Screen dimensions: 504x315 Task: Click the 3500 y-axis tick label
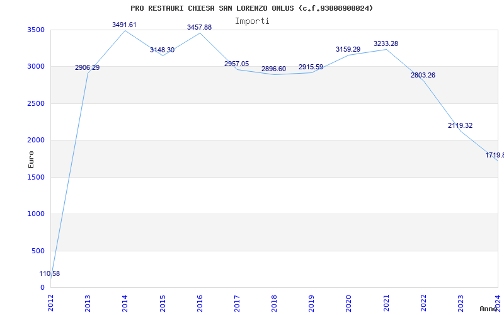37,30
